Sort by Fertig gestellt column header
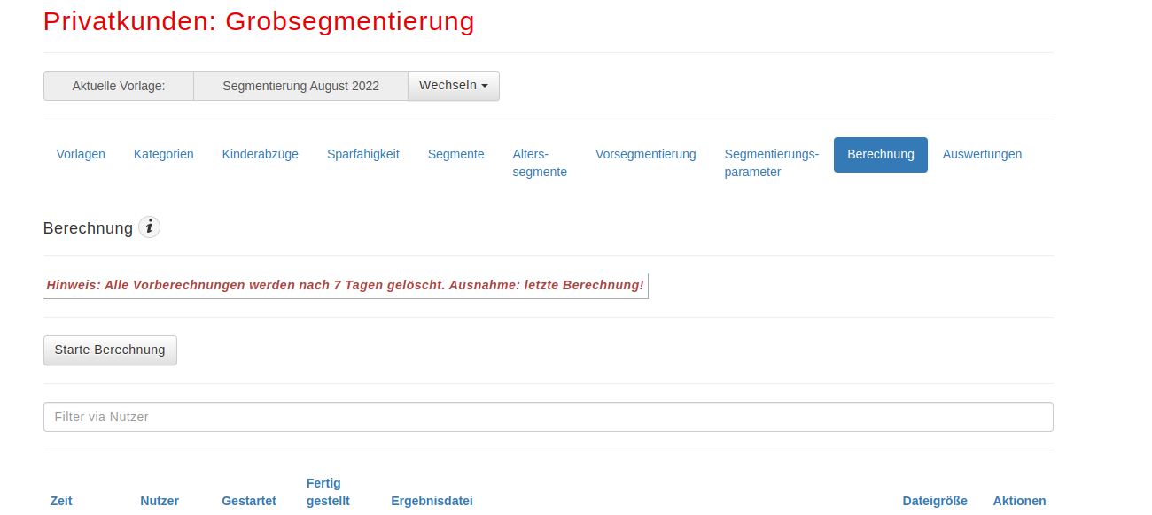This screenshot has height=515, width=1152. coord(328,492)
